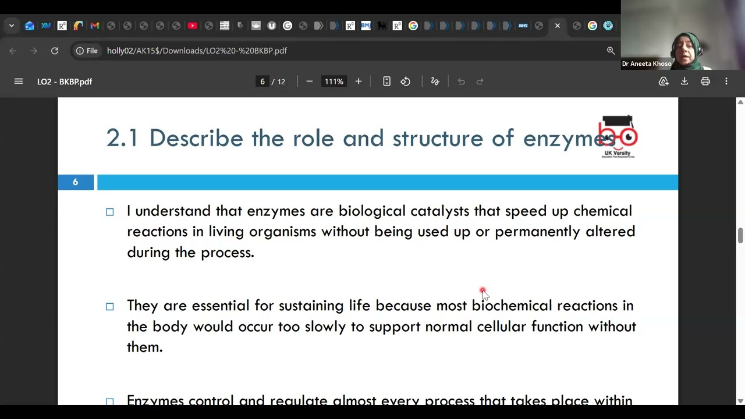This screenshot has width=745, height=419.
Task: Switch to the NHS tab
Action: (x=523, y=26)
